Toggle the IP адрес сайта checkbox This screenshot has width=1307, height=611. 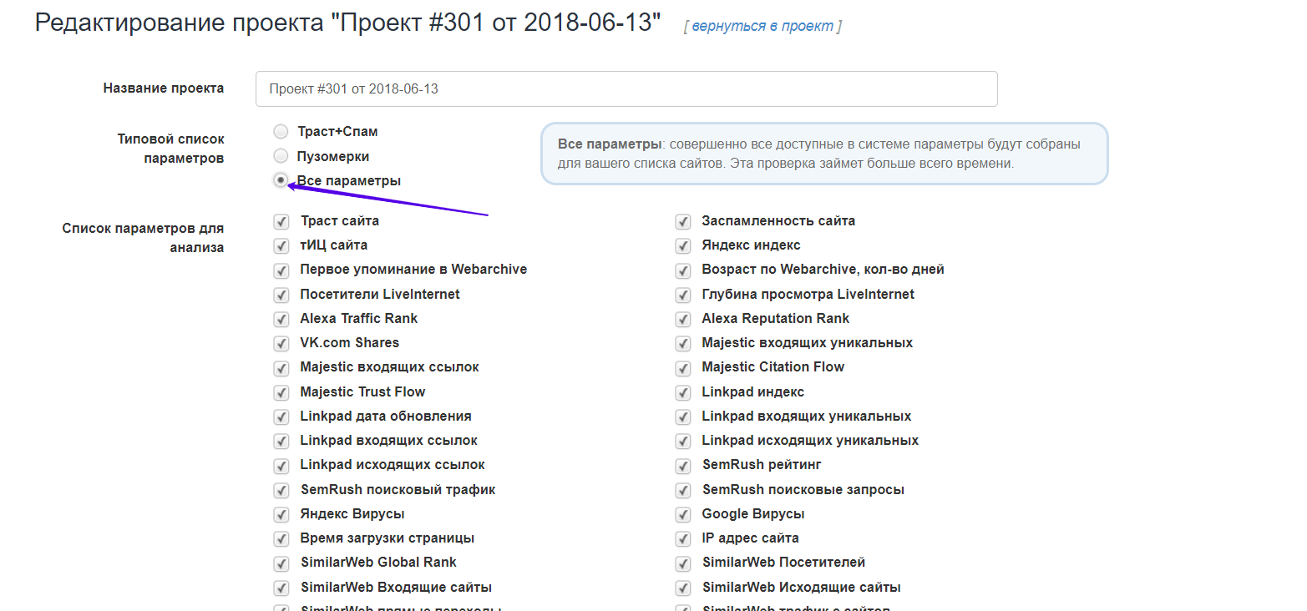[683, 538]
